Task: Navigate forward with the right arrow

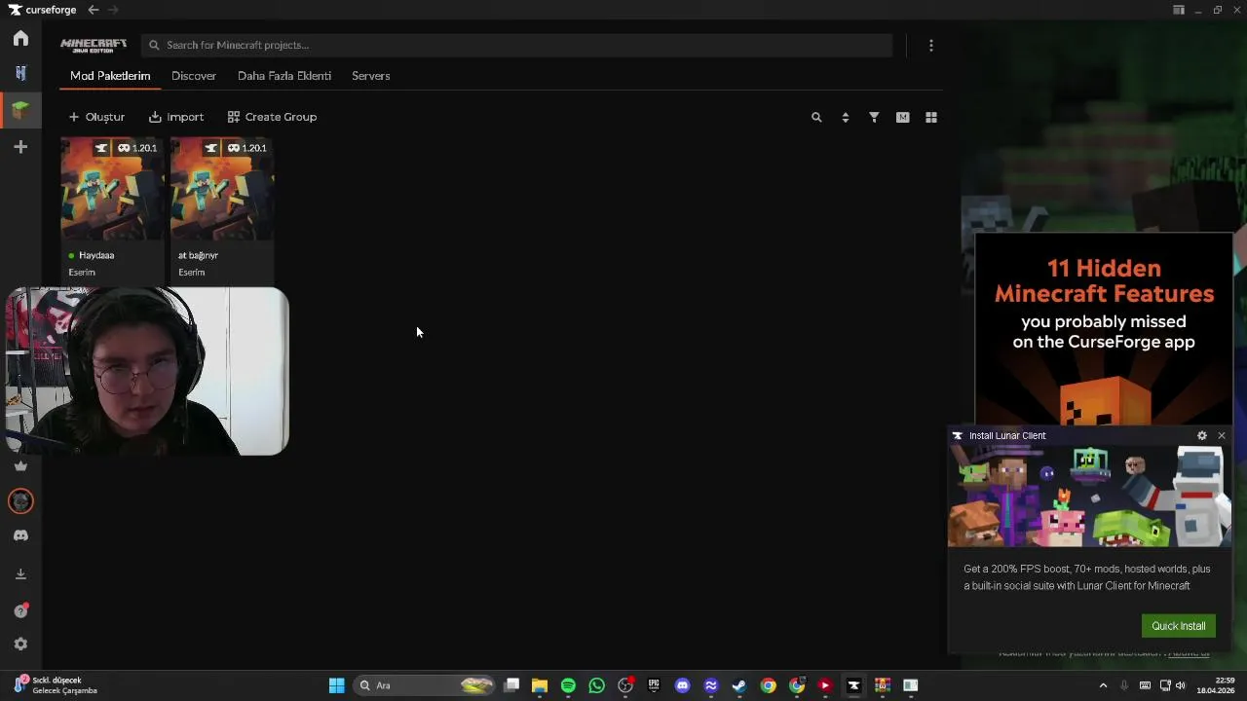Action: 113,10
